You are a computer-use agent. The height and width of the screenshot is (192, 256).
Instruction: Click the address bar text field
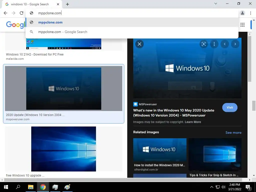click(132, 13)
